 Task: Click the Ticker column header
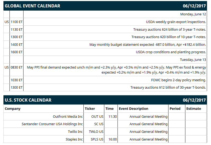click(90, 109)
